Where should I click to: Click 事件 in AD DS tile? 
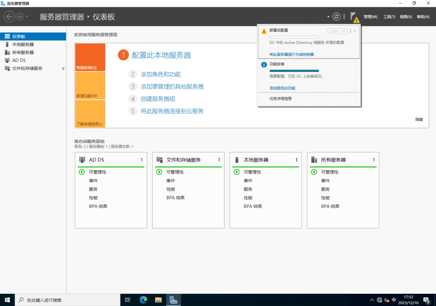93,181
